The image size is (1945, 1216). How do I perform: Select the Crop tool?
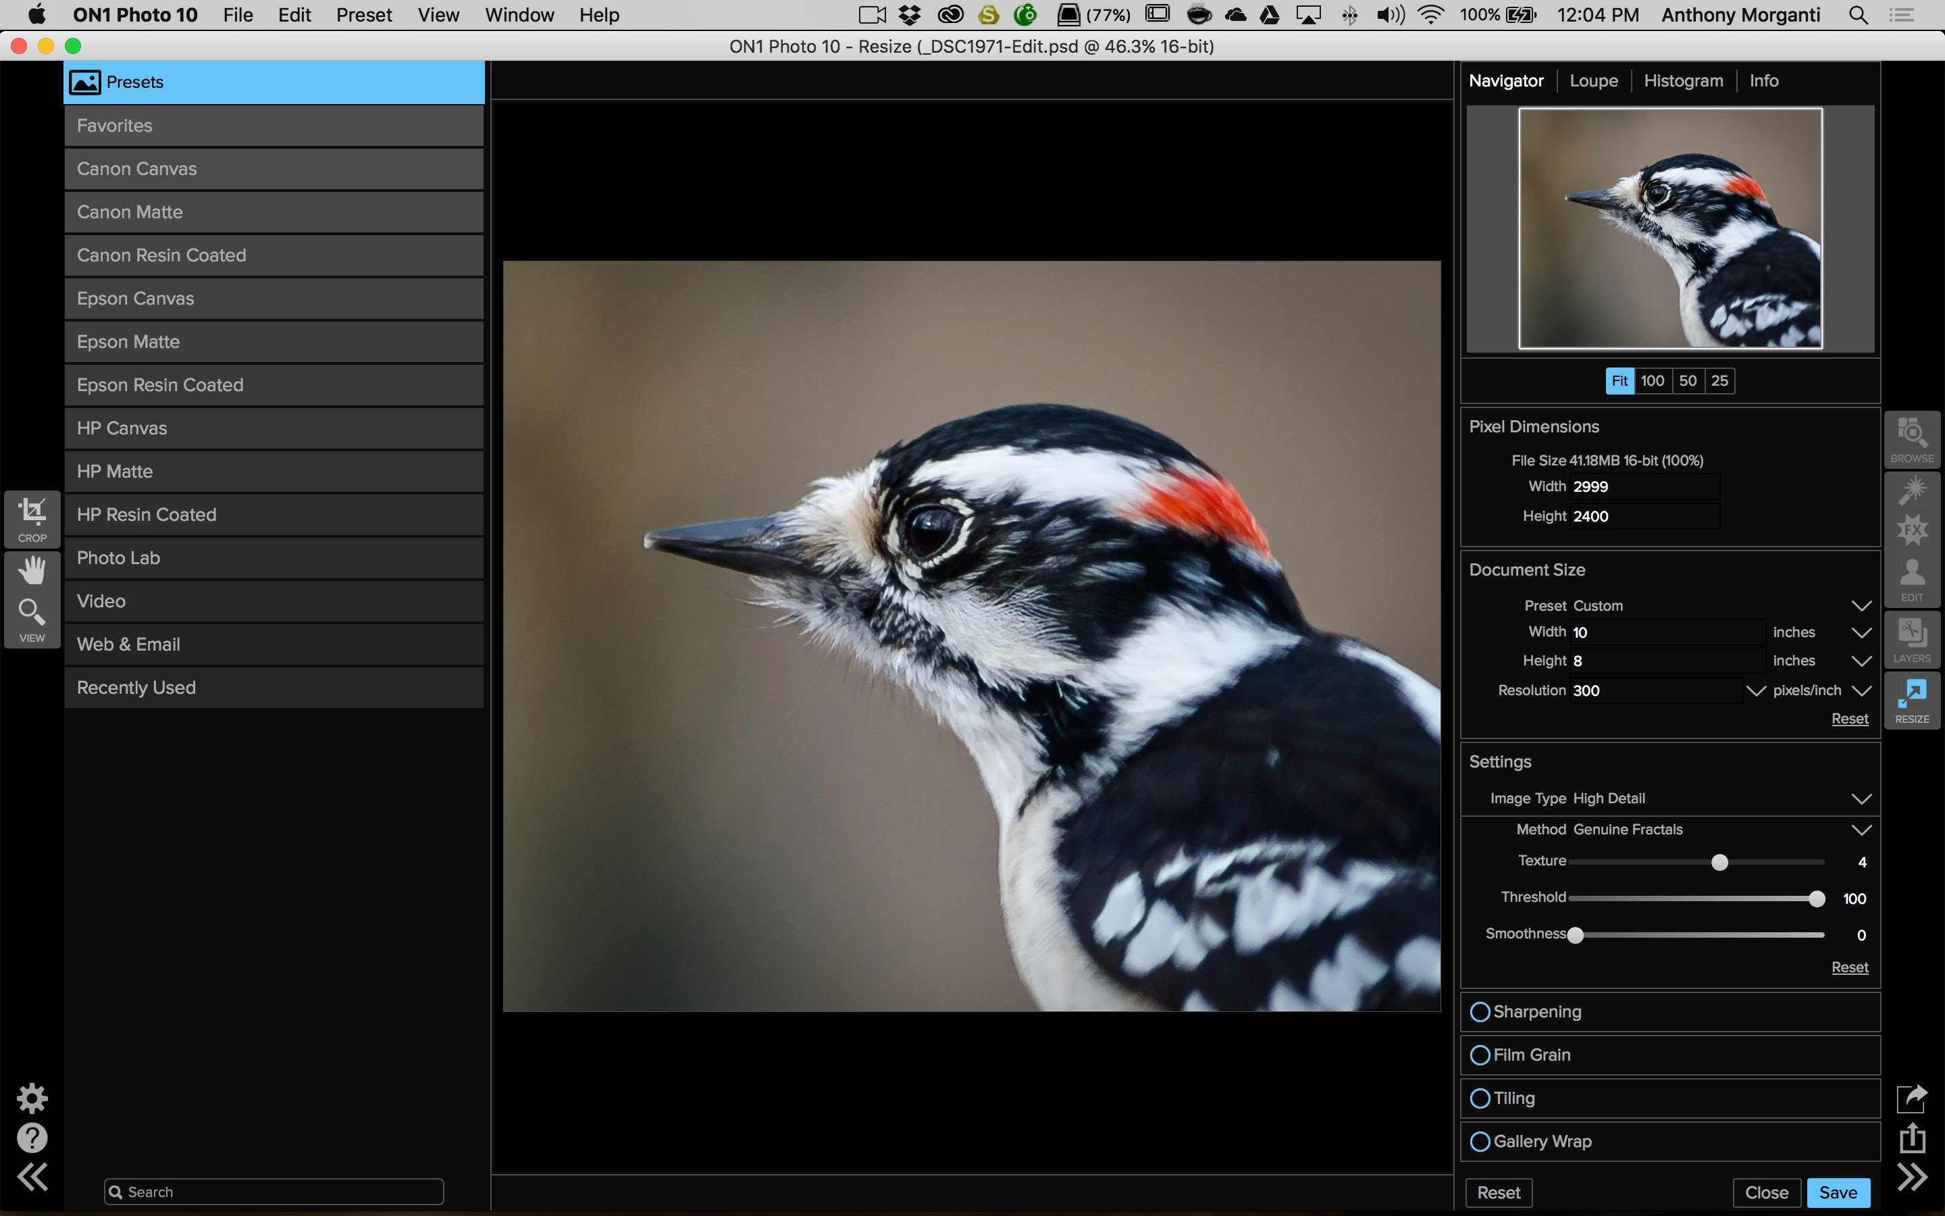pos(32,519)
